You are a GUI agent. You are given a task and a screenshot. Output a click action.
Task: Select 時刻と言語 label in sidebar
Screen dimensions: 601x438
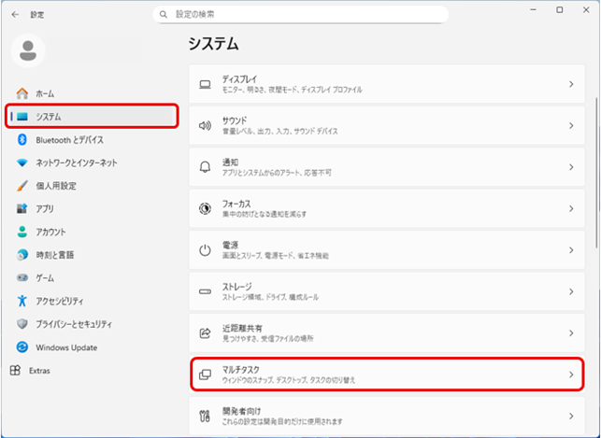click(x=55, y=255)
